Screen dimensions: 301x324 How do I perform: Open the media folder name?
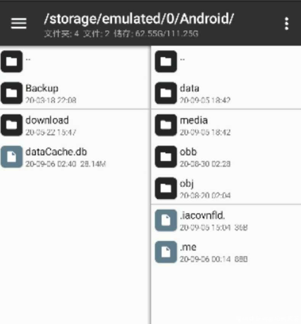coord(194,120)
